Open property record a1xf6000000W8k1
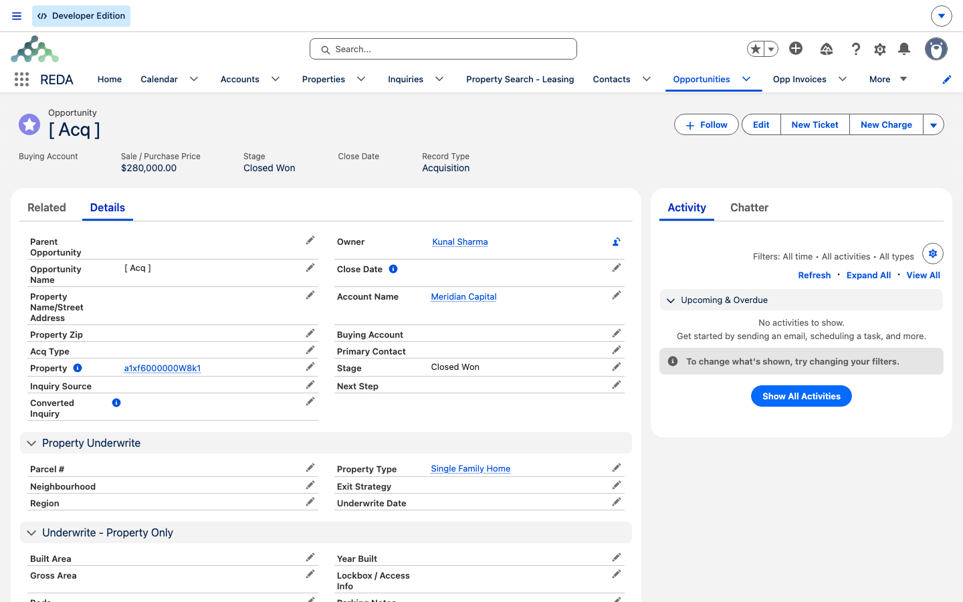The height and width of the screenshot is (602, 963). click(163, 368)
